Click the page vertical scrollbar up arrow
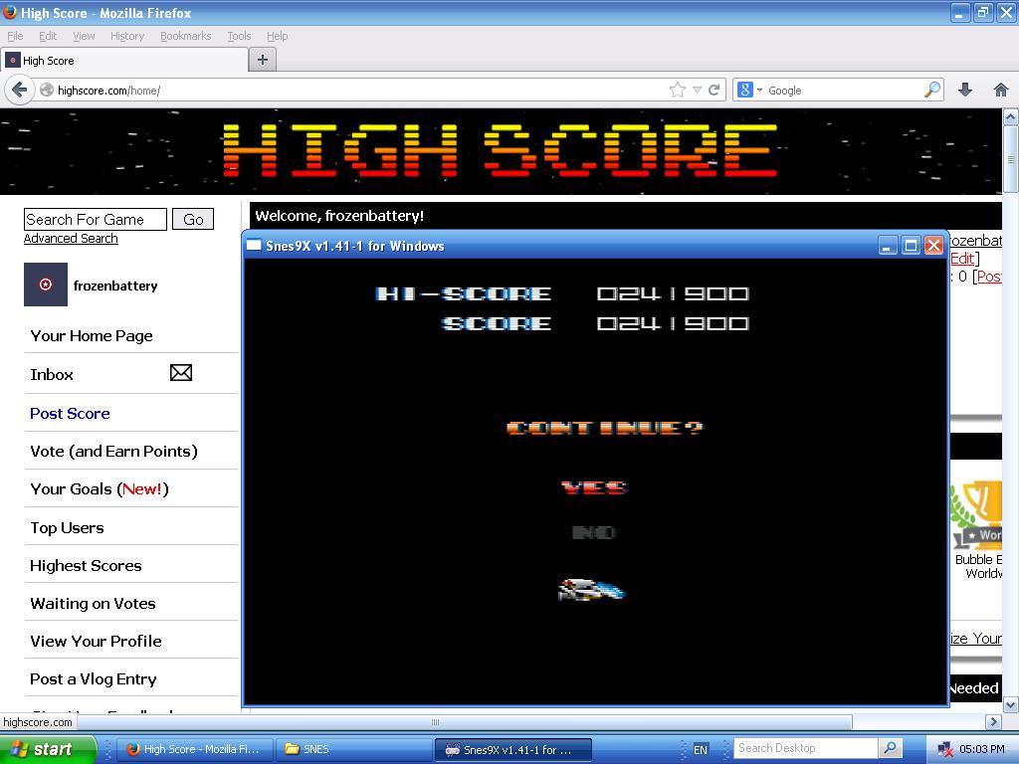Viewport: 1019px width, 764px height. (1011, 117)
